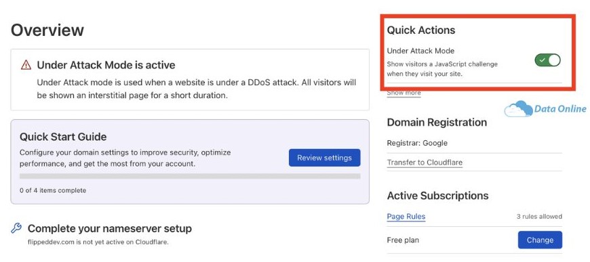Click the Review settings button
Image resolution: width=590 pixels, height=262 pixels.
tap(324, 158)
